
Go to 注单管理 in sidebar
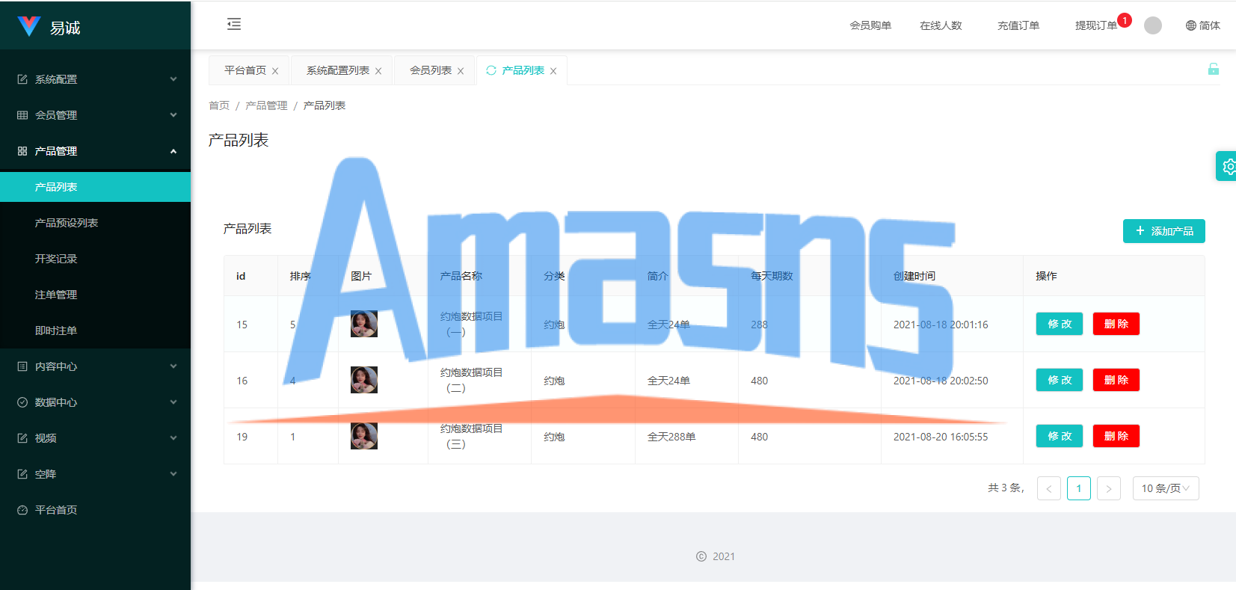pos(96,295)
